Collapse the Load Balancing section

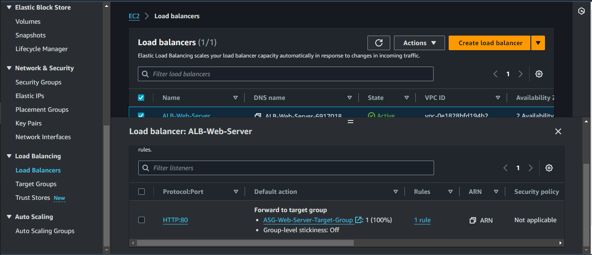[x=9, y=156]
